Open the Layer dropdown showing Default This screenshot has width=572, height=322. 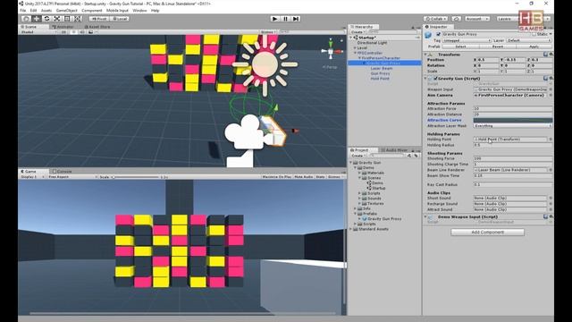528,40
